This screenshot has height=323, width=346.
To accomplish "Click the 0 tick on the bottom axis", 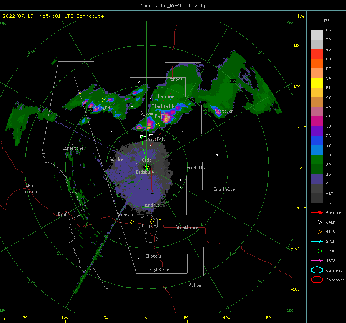I will pos(146,318).
